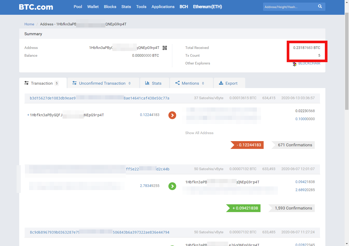
Task: Open BLOCKCHAIR explorer link
Action: [x=309, y=63]
